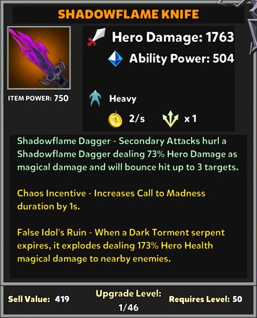Click the 2/s attack rate value
The image size is (257, 318).
pyautogui.click(x=137, y=119)
